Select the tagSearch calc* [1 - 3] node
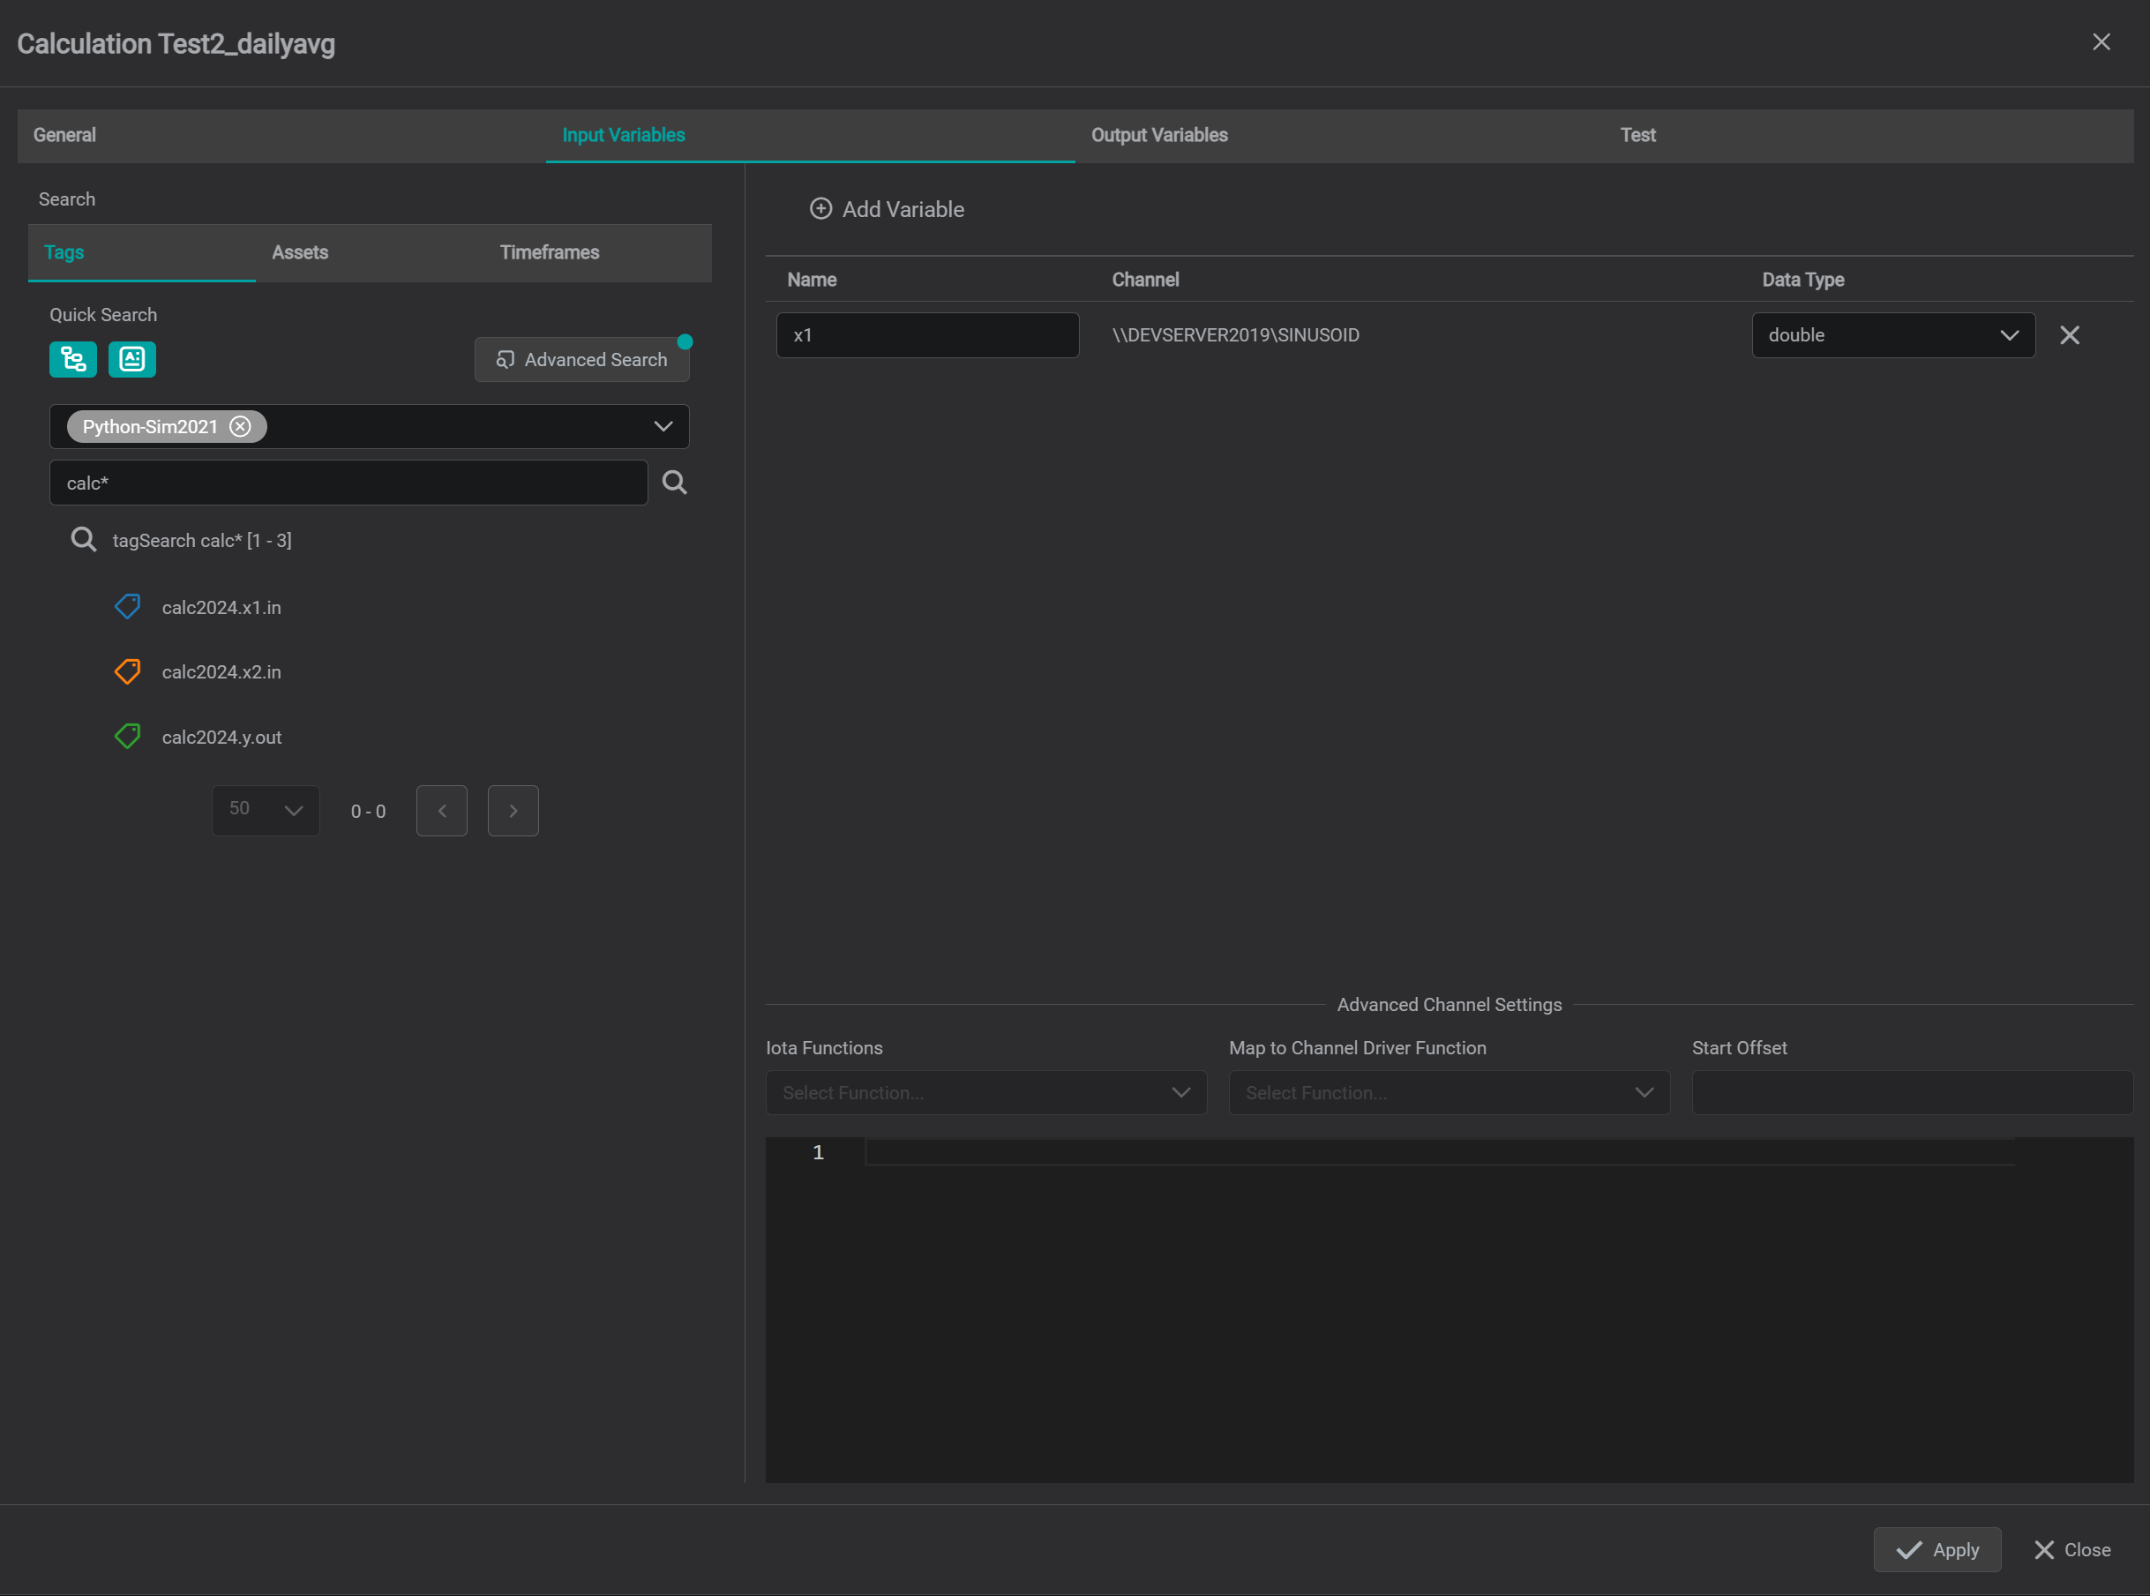Screen dimensions: 2150x1596 (201, 540)
